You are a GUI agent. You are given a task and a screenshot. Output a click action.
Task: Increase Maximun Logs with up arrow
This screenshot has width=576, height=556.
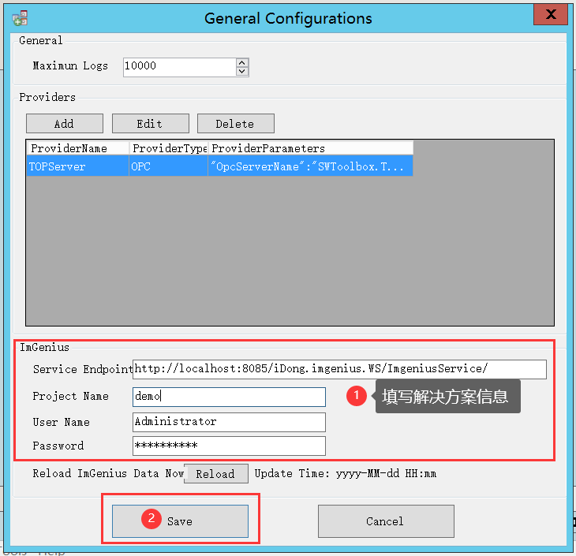[x=242, y=62]
